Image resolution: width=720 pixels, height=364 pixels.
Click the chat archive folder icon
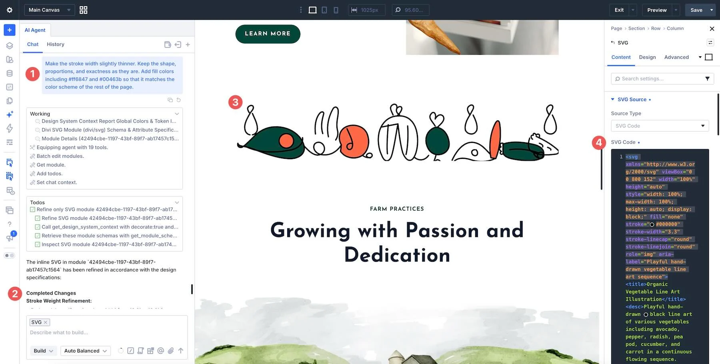click(168, 45)
